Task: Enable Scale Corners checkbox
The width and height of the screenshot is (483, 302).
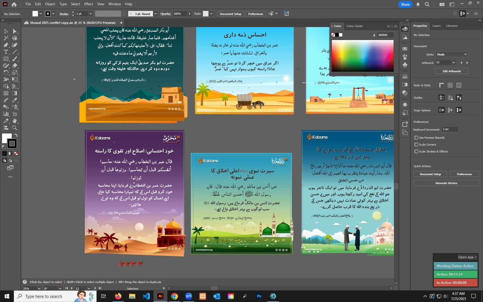Action: (416, 145)
